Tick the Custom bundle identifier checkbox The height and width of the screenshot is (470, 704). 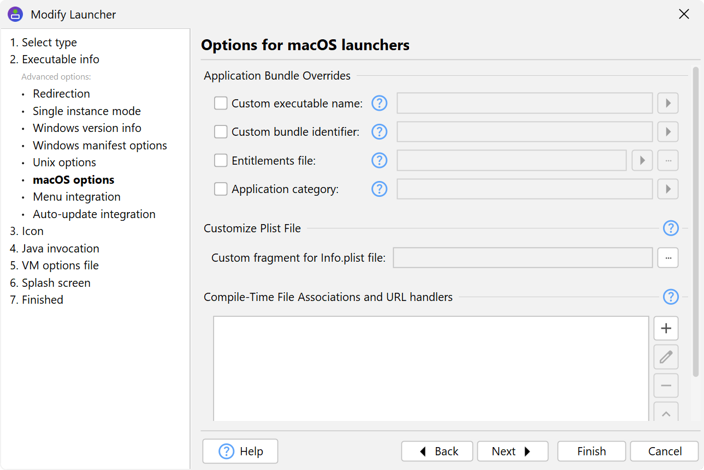(x=221, y=132)
